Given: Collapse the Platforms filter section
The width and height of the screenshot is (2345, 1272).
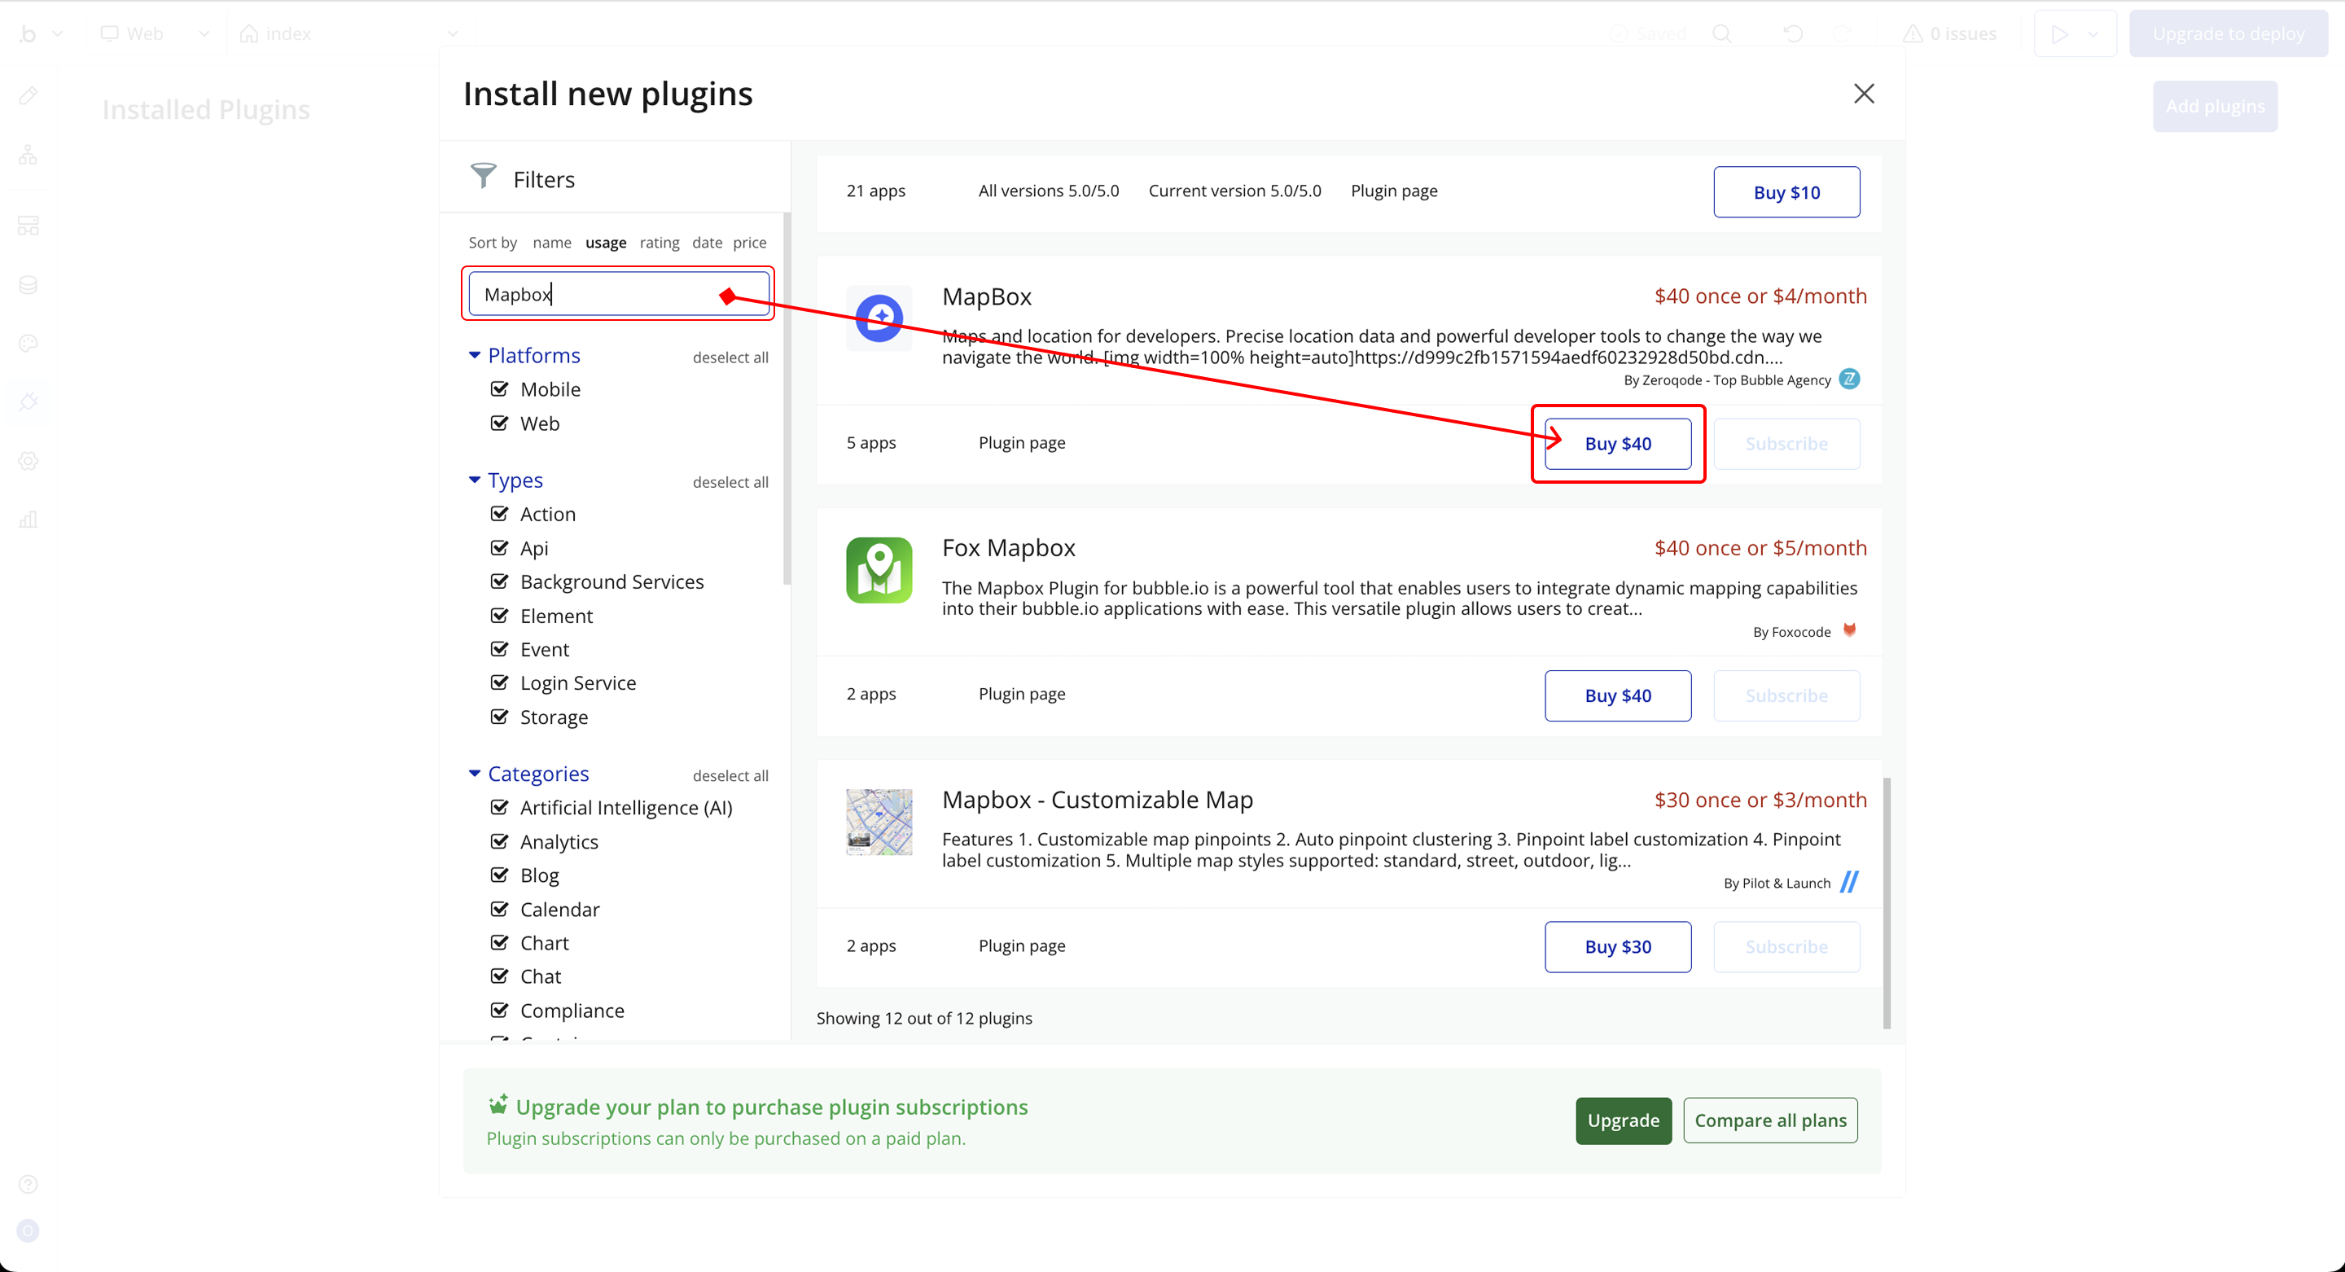Looking at the screenshot, I should 474,355.
